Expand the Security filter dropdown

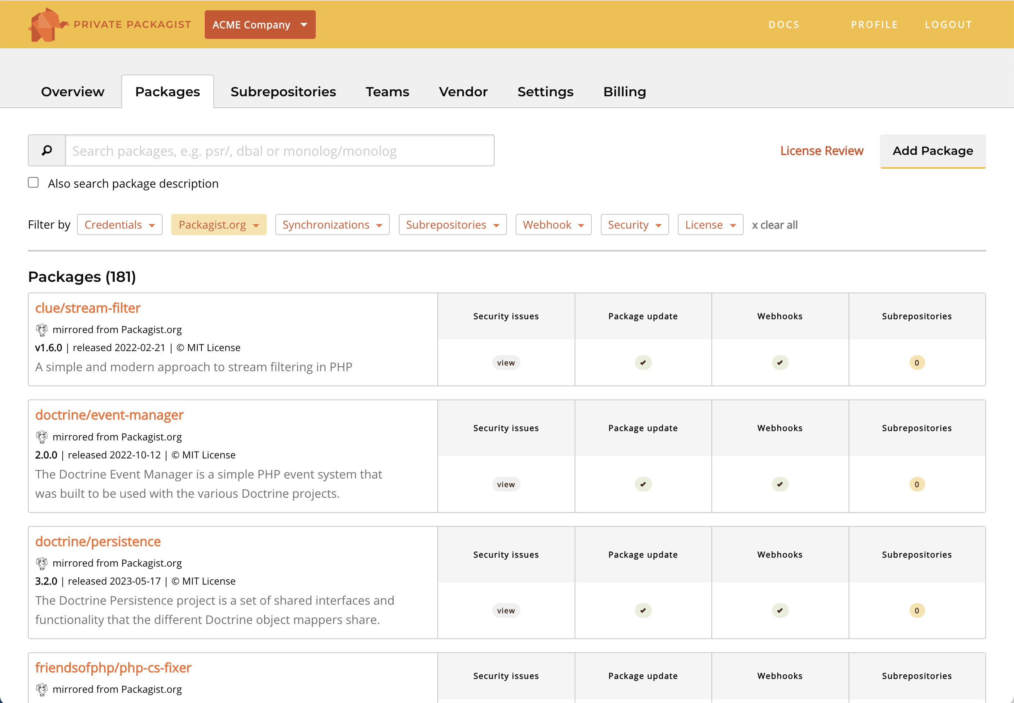pos(635,225)
